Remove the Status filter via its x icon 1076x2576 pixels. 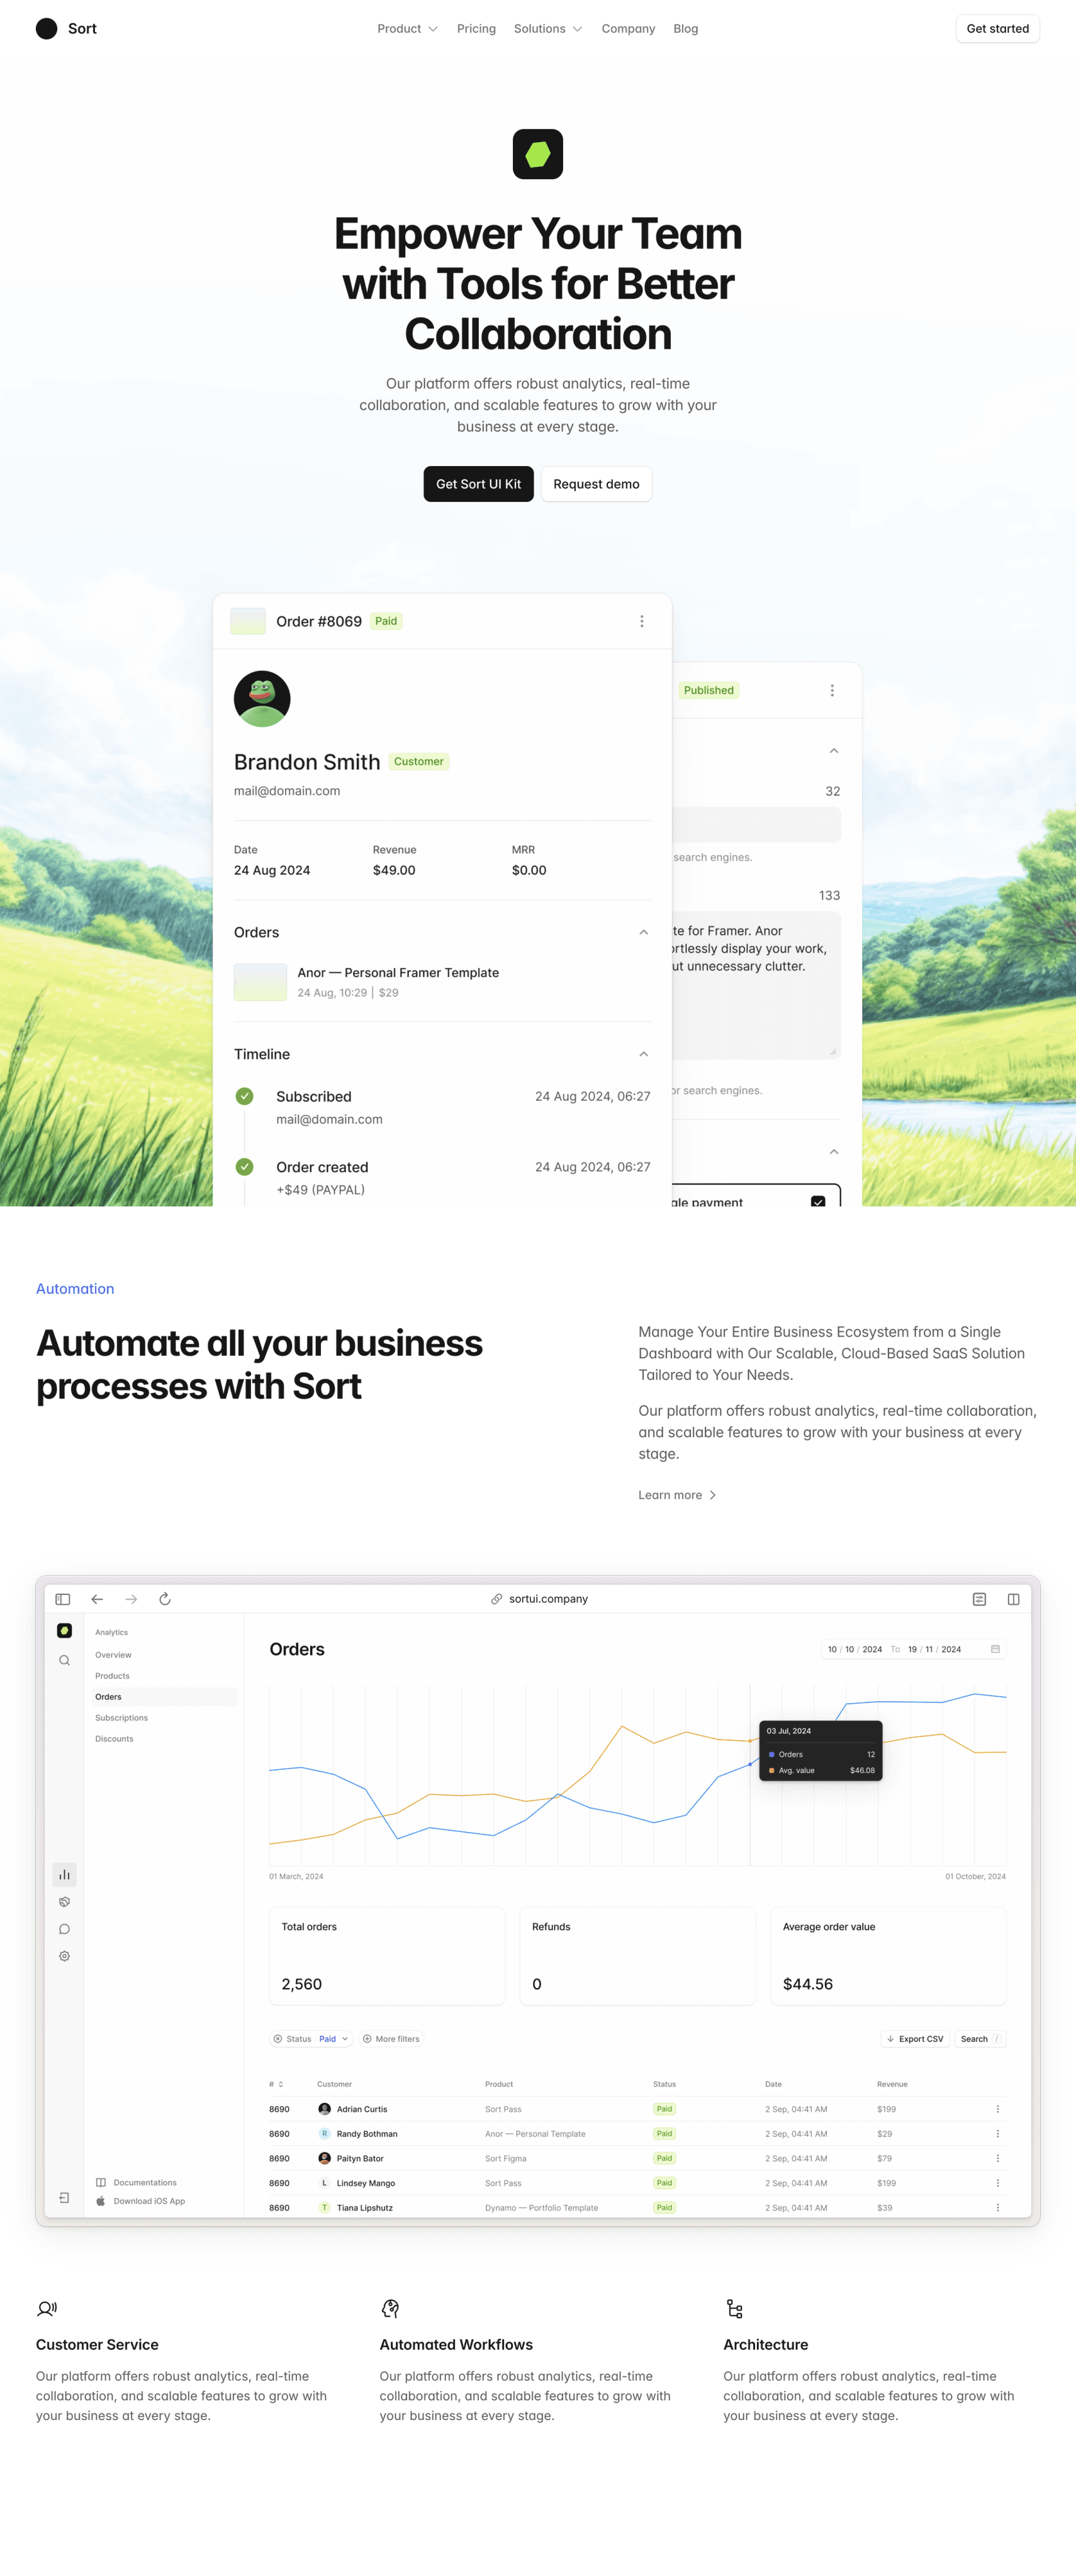(x=277, y=2039)
